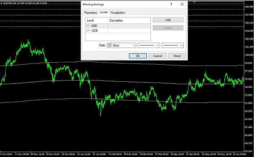Click Description cell of 3200 row
This screenshot has width=254, height=157.
[x=129, y=26]
